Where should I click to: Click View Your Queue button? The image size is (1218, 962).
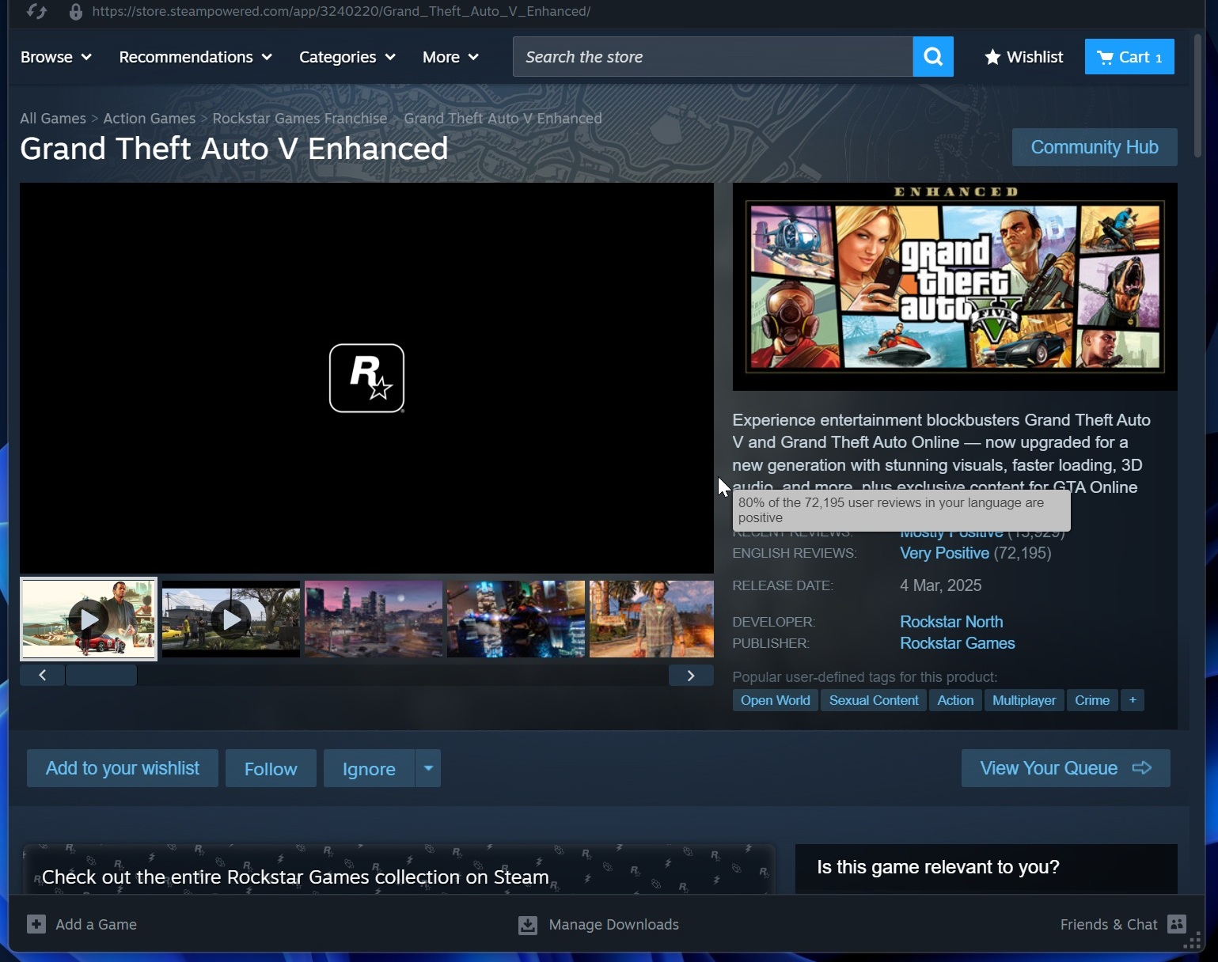coord(1065,768)
